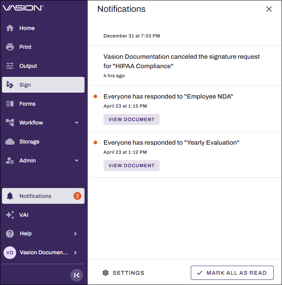
Task: Collapse the sidebar with the arrow button
Action: pyautogui.click(x=77, y=275)
